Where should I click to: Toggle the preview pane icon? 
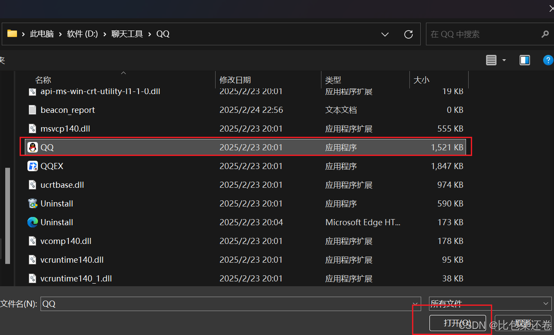(x=525, y=60)
